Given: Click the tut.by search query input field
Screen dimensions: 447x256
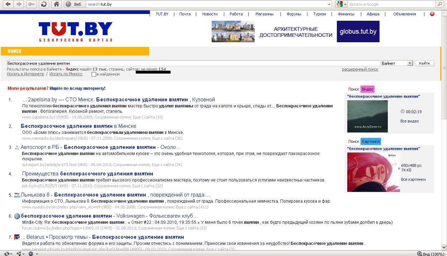Looking at the screenshot, I should click(x=193, y=63).
